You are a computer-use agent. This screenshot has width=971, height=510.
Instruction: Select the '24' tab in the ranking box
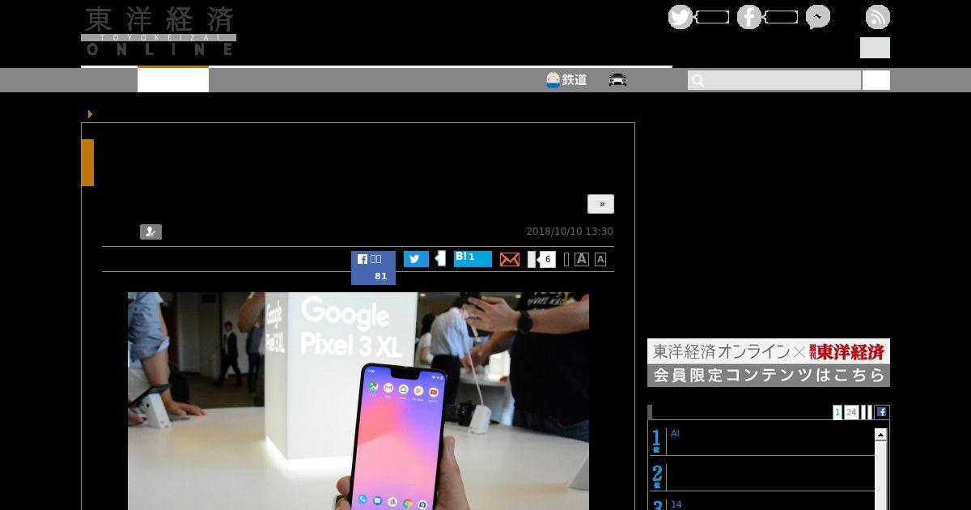click(851, 412)
